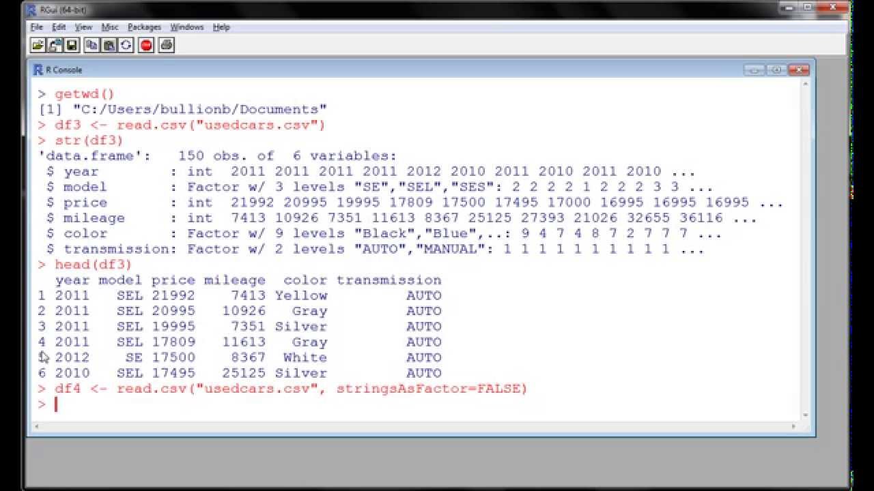874x491 pixels.
Task: Open the View menu
Action: (83, 27)
